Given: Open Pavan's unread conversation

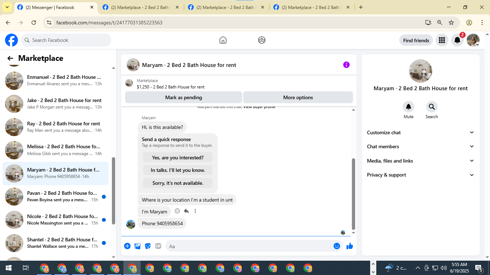Looking at the screenshot, I should (x=56, y=197).
